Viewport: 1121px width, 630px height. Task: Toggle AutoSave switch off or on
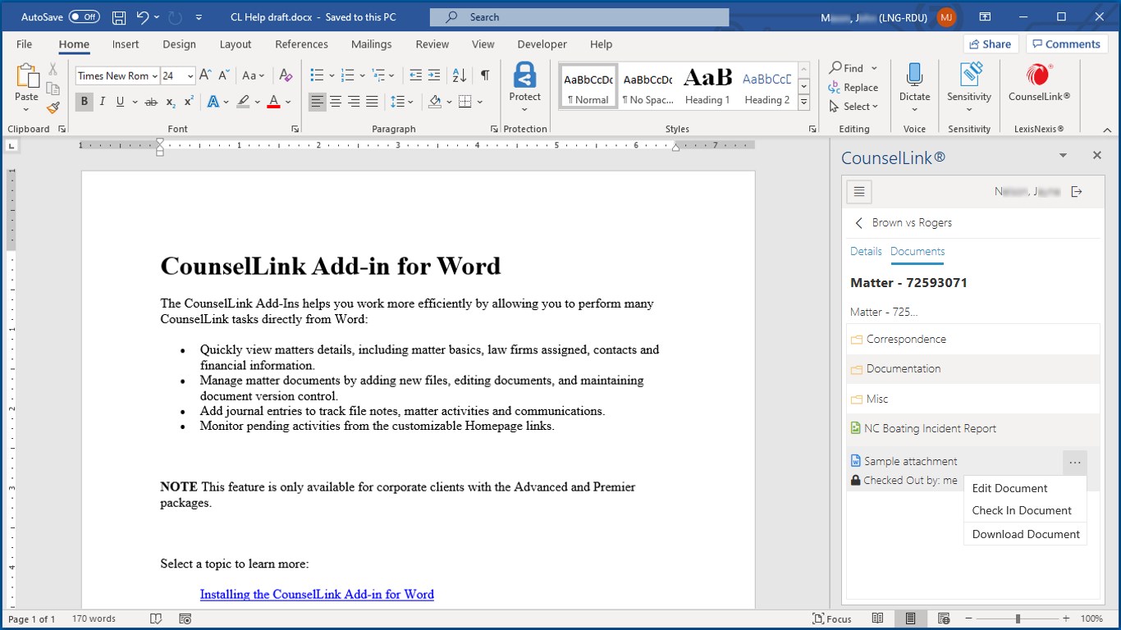[84, 16]
